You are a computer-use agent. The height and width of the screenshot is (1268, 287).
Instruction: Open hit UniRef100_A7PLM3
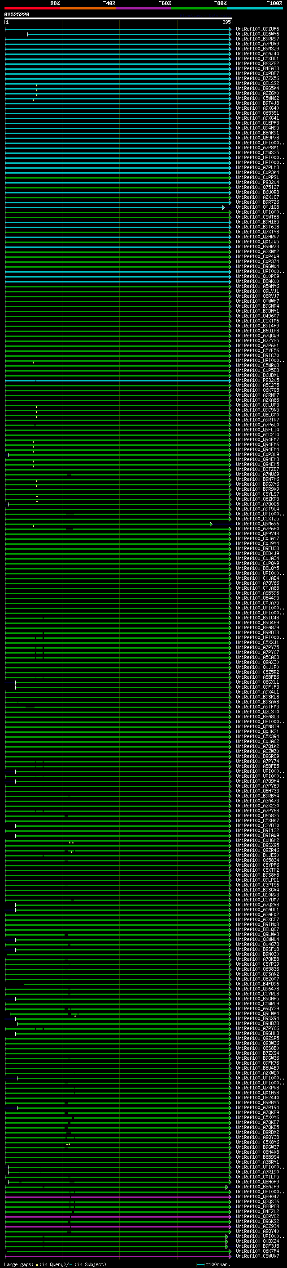coord(257,167)
